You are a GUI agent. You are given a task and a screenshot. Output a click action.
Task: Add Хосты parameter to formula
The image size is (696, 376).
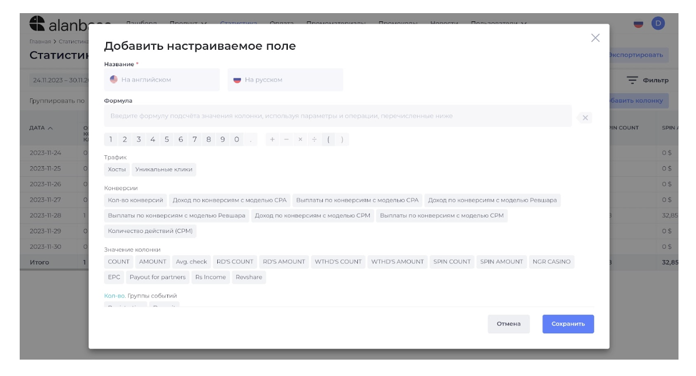[x=117, y=169]
